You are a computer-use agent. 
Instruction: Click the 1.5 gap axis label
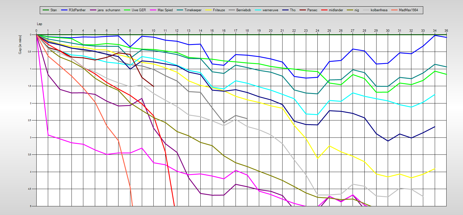[x=30, y=86]
